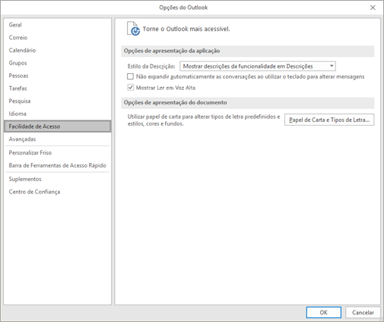
Task: Open the Pessoas settings page
Action: click(57, 75)
